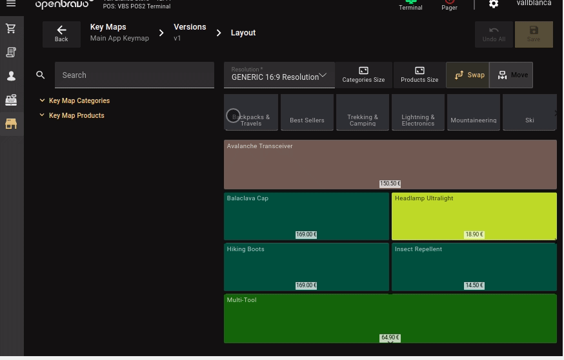Open Products Size settings

419,75
